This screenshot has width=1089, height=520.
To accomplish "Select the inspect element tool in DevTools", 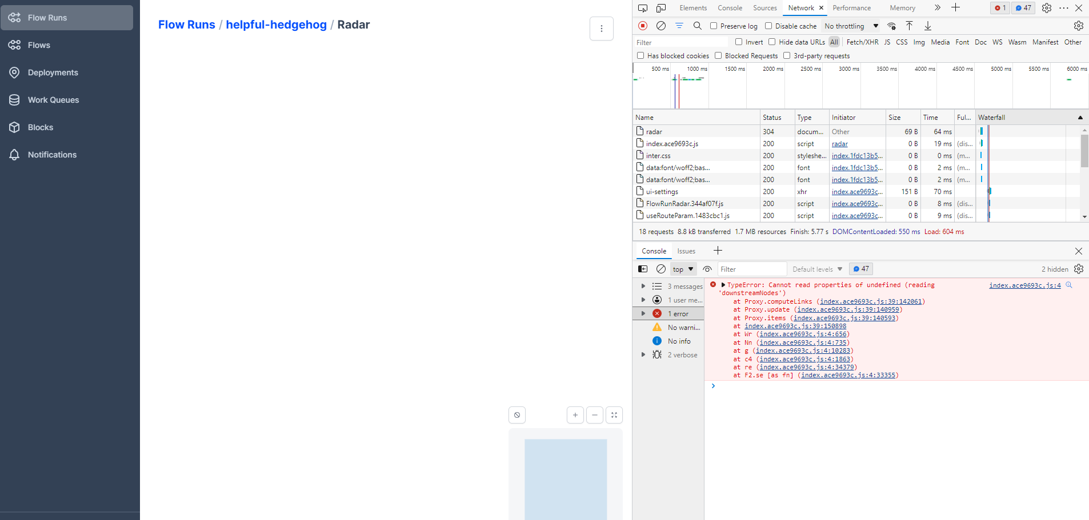I will point(642,8).
